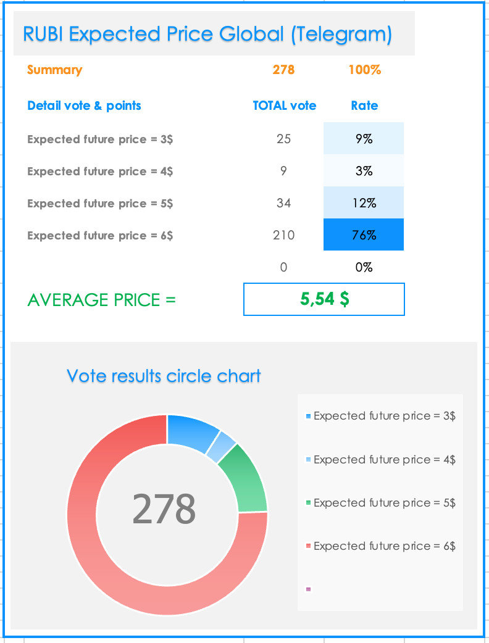Select the 76% rate cell
489x643 pixels.
[364, 234]
